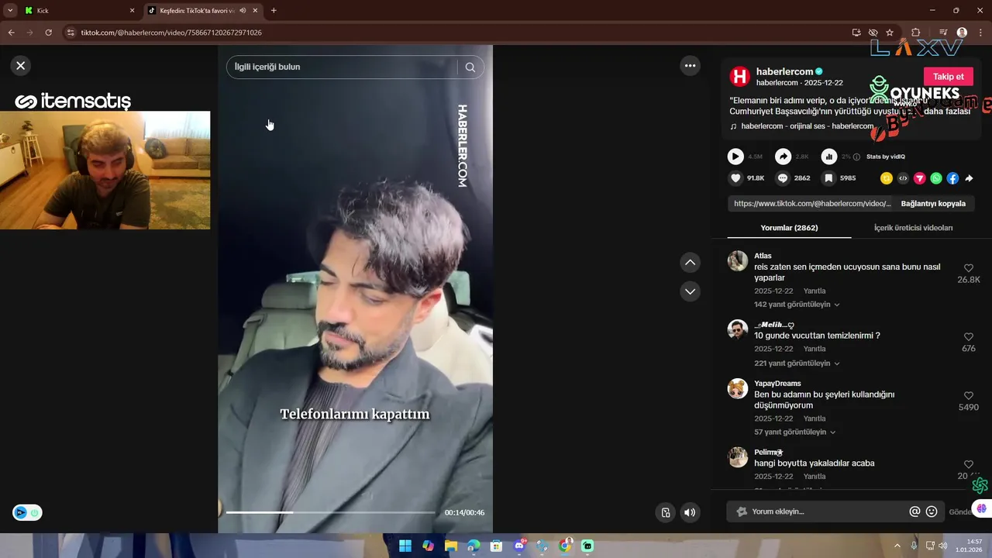The width and height of the screenshot is (992, 558).
Task: Share via pink send-to-friends icon
Action: (x=920, y=178)
